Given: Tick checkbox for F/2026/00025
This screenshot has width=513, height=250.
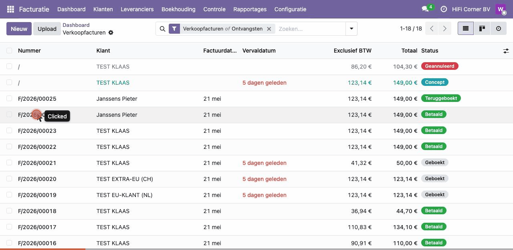Looking at the screenshot, I should (9, 98).
